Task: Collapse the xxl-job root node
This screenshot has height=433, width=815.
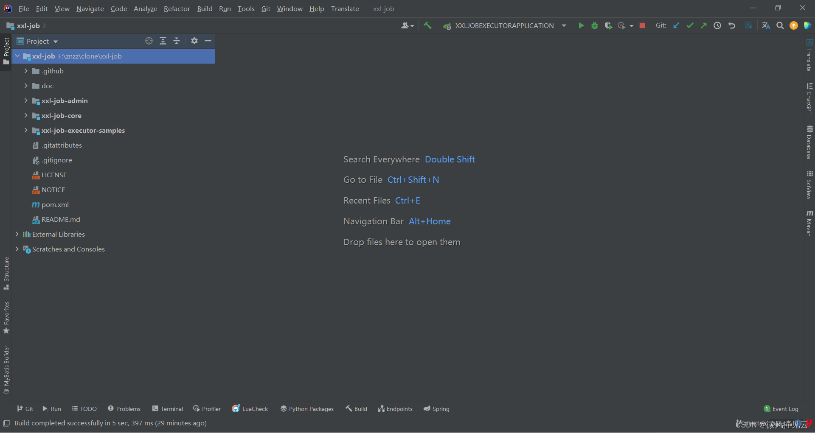Action: point(17,56)
